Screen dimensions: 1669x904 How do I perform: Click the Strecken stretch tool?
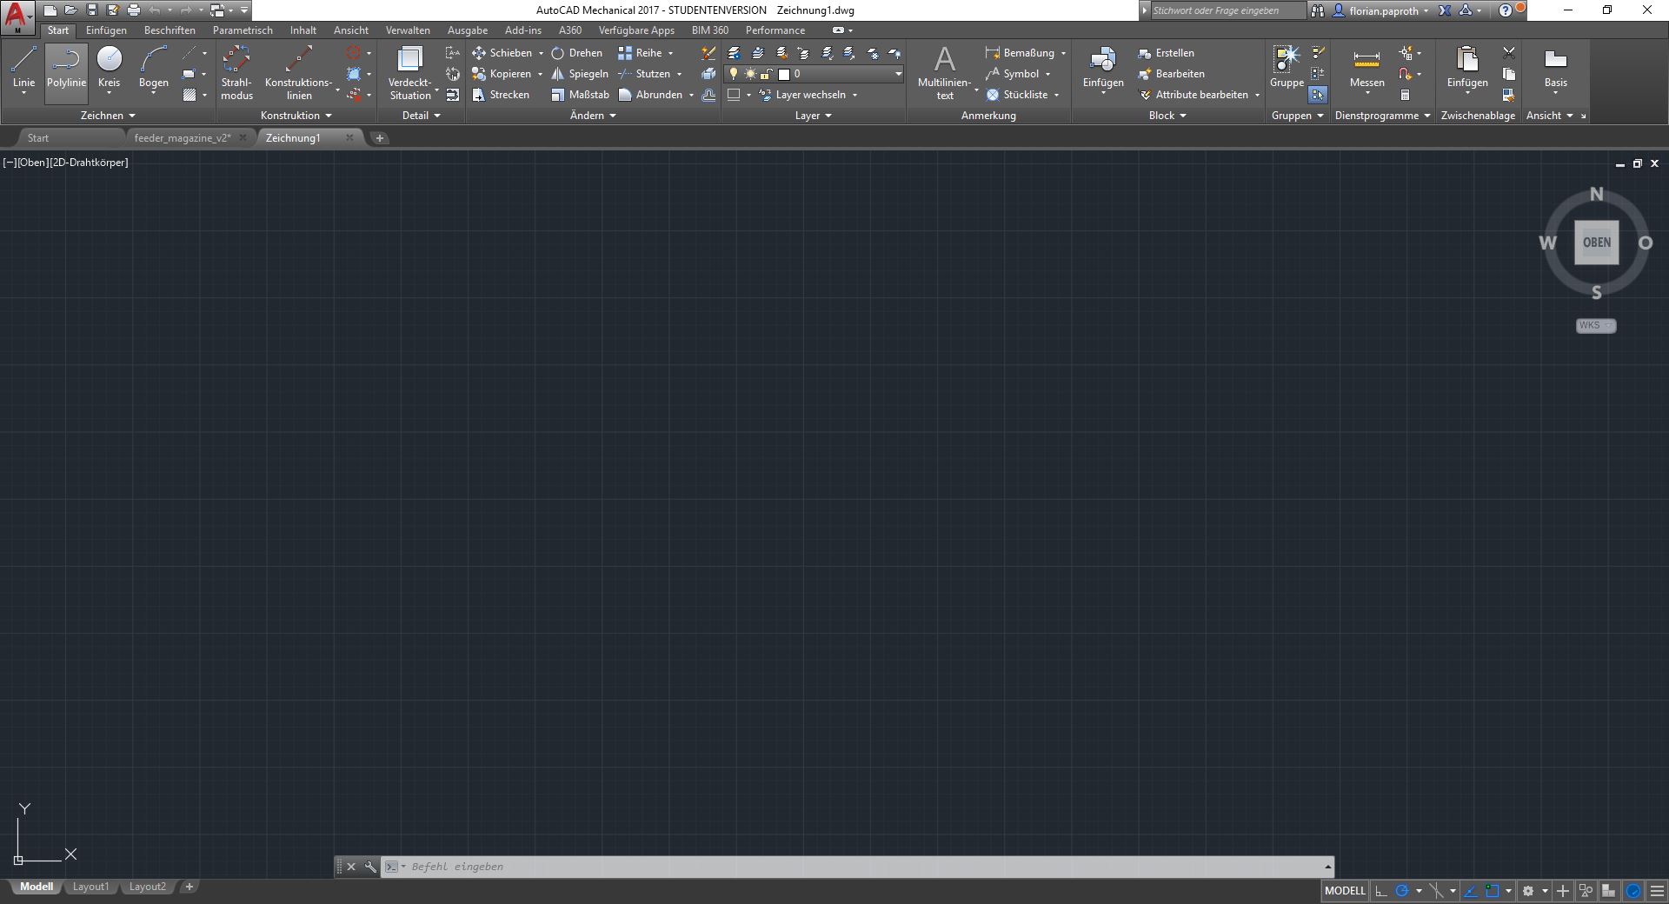[501, 95]
